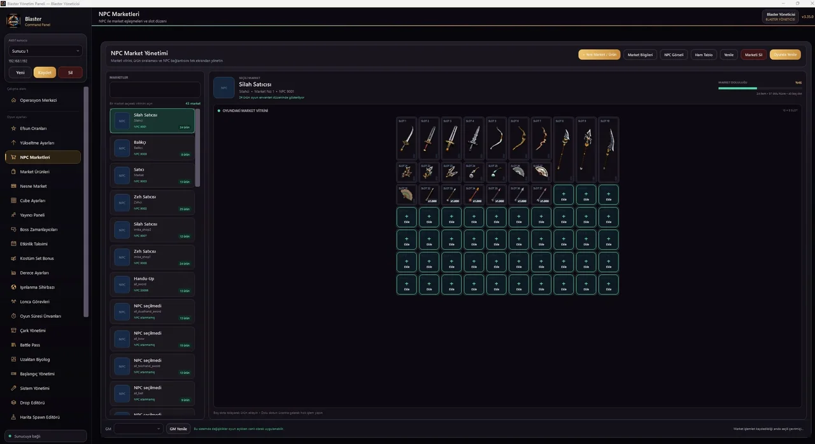Click the Yeni Market / Ürün button
The height and width of the screenshot is (444, 815).
tap(599, 55)
